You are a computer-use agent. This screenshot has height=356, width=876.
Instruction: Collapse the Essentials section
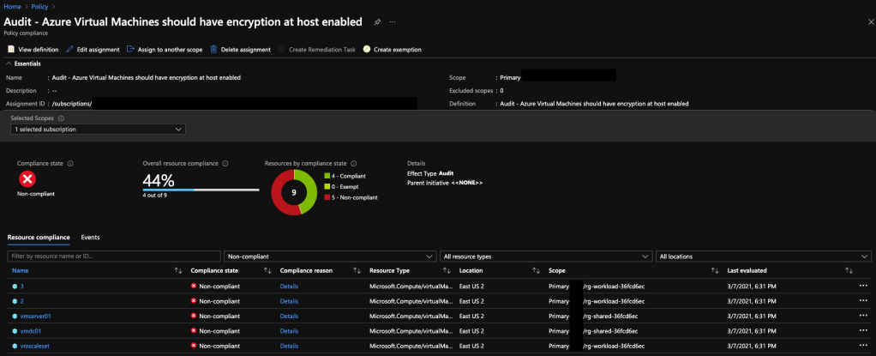tap(9, 63)
